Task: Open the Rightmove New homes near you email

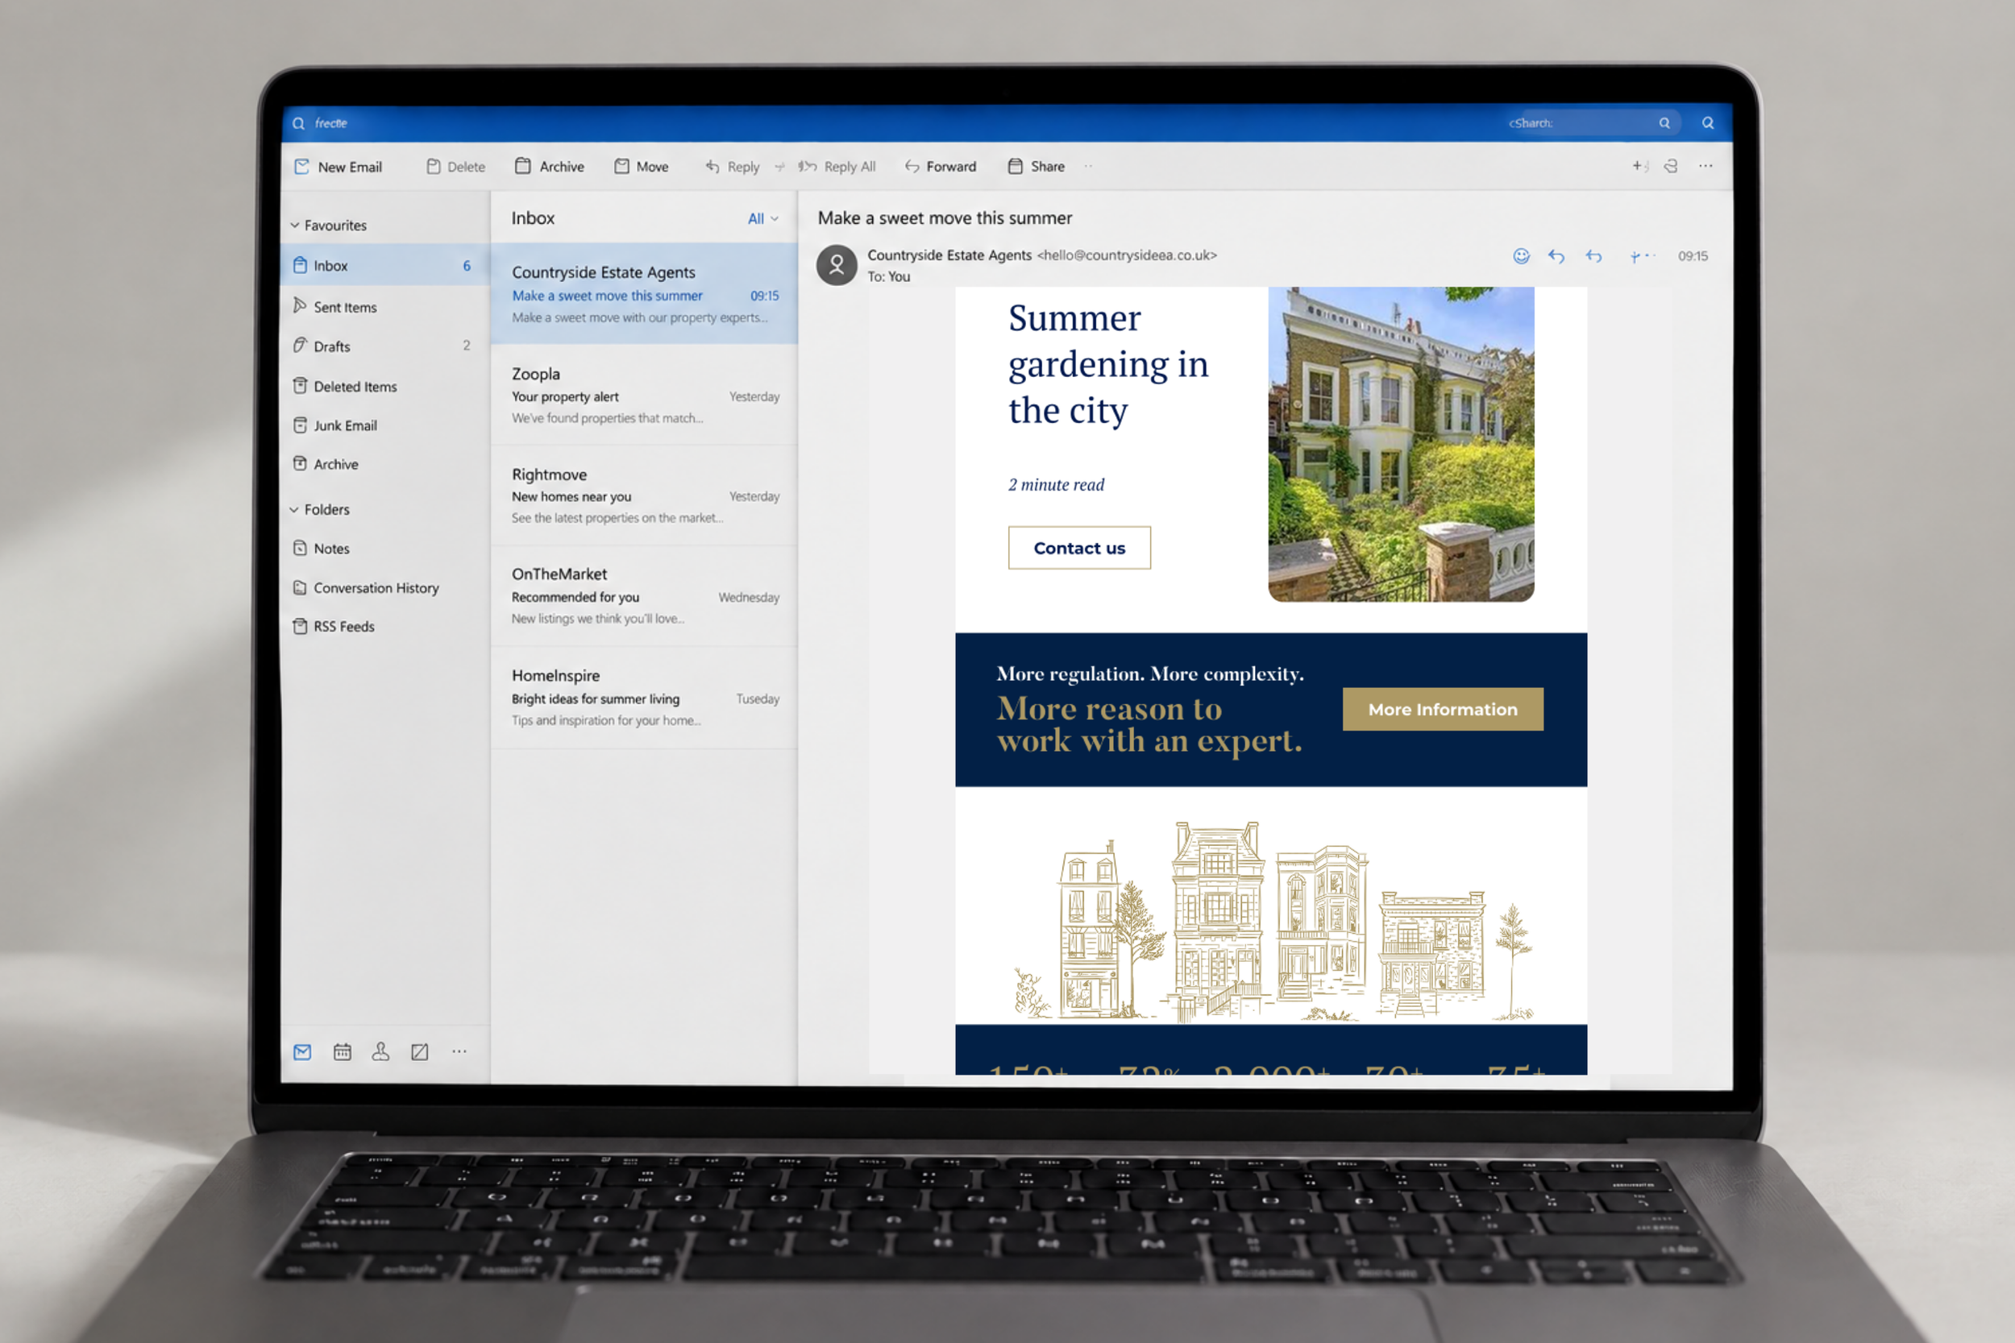Action: point(644,495)
